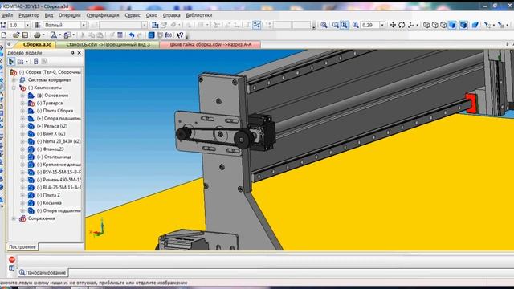
Task: Open the Файл menu
Action: (7, 15)
